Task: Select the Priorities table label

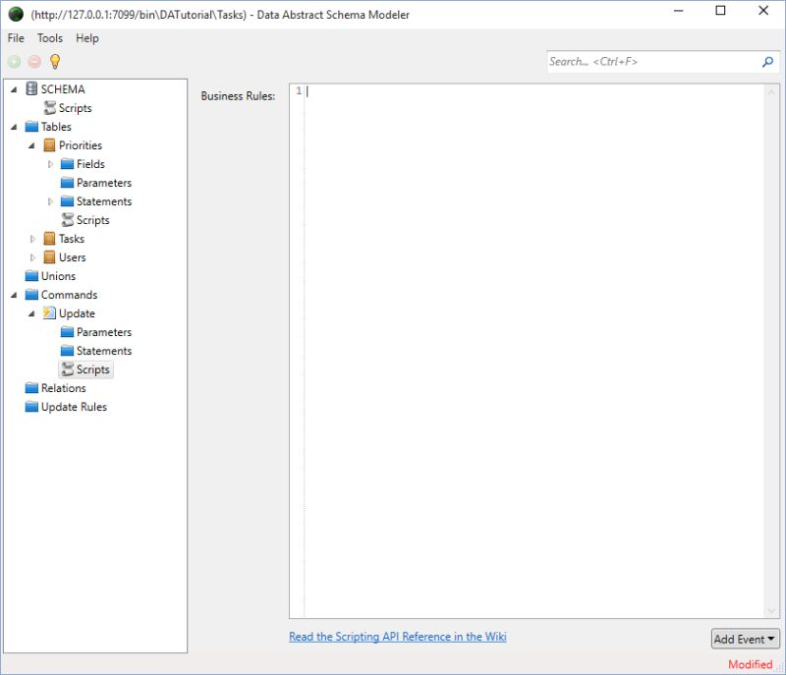Action: pyautogui.click(x=81, y=145)
